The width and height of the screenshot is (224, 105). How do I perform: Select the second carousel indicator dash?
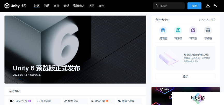point(17,80)
